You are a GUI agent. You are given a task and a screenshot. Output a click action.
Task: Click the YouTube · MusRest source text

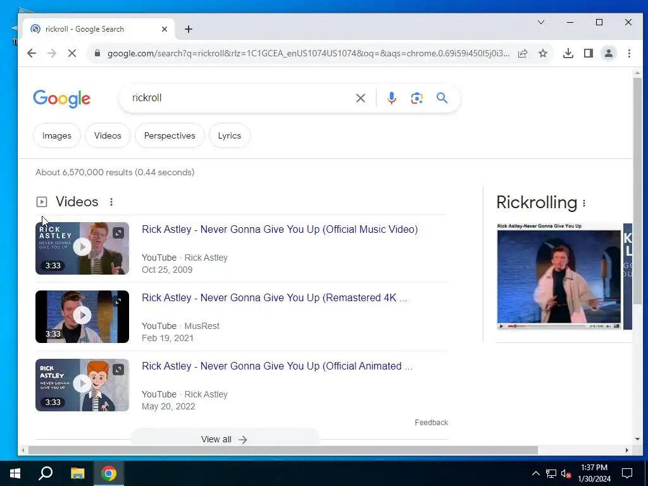[x=180, y=326]
